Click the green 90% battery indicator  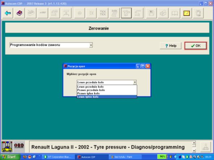coord(162,157)
